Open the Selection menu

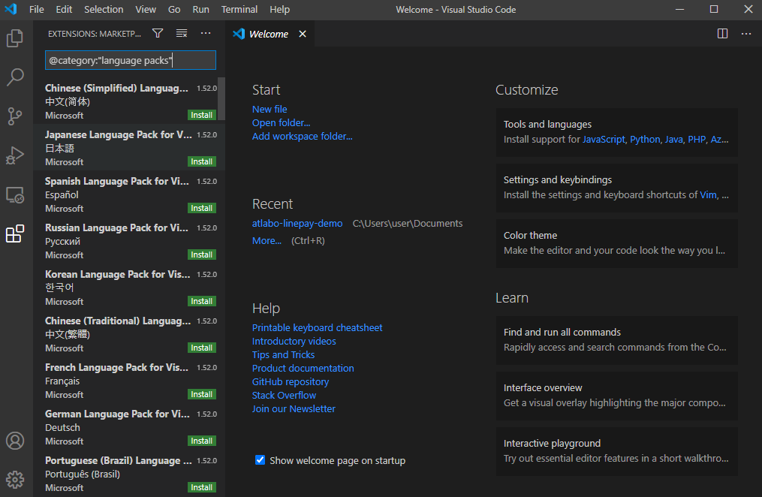point(104,9)
